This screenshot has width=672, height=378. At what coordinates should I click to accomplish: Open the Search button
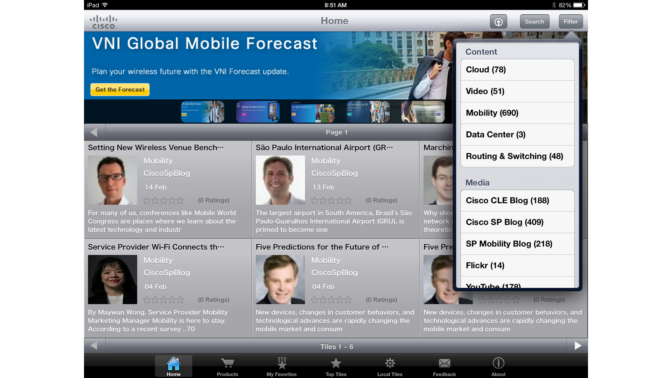534,22
